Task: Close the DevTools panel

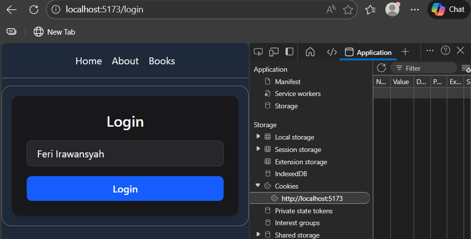Action: [460, 50]
